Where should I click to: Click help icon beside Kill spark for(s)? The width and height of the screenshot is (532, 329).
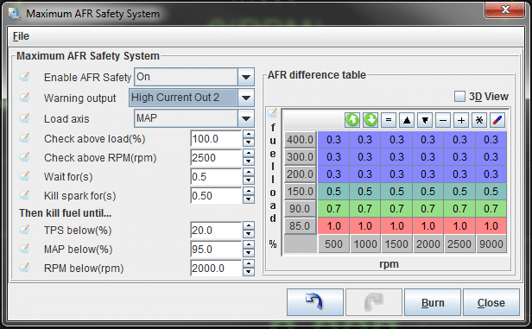(24, 195)
